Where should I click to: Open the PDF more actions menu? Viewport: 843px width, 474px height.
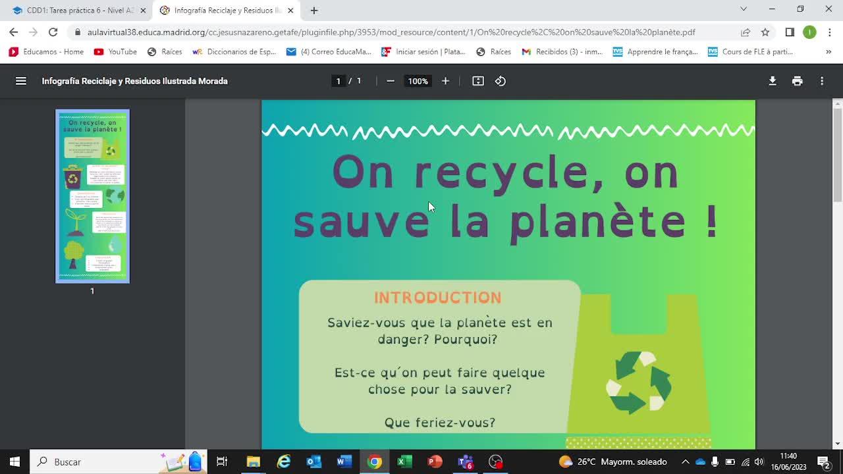[822, 81]
